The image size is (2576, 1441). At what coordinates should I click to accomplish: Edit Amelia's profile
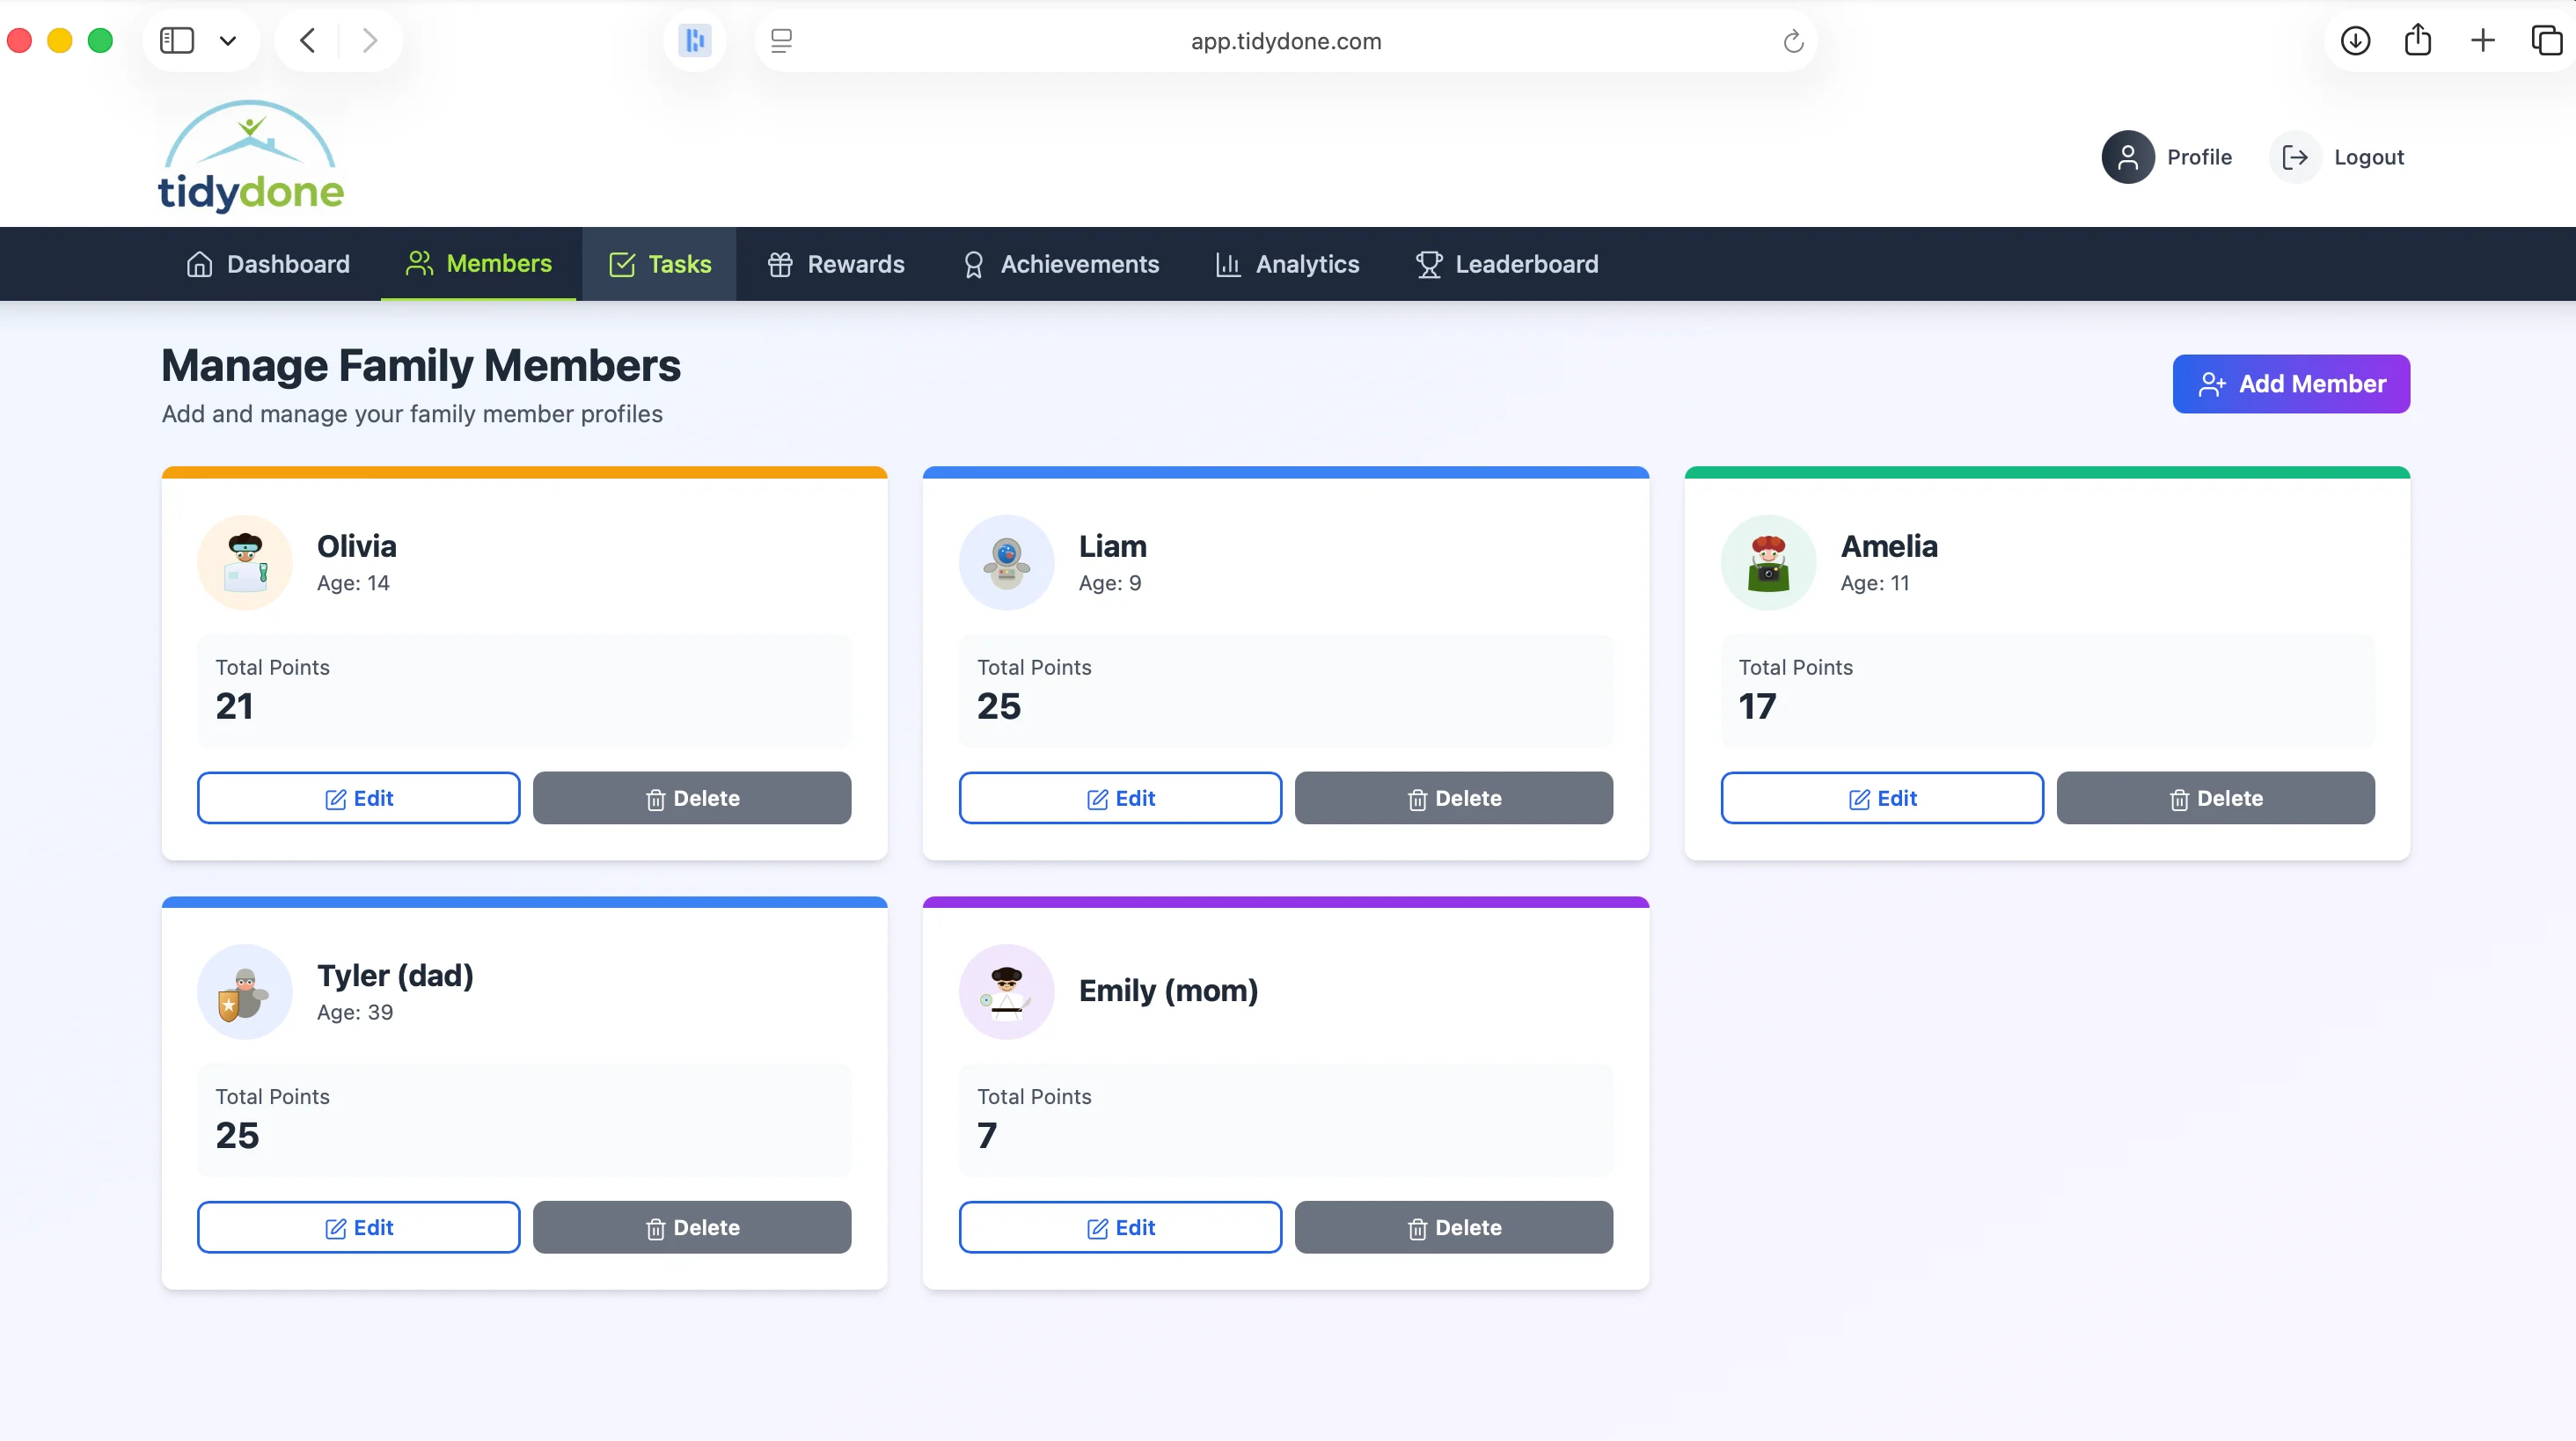tap(1883, 798)
